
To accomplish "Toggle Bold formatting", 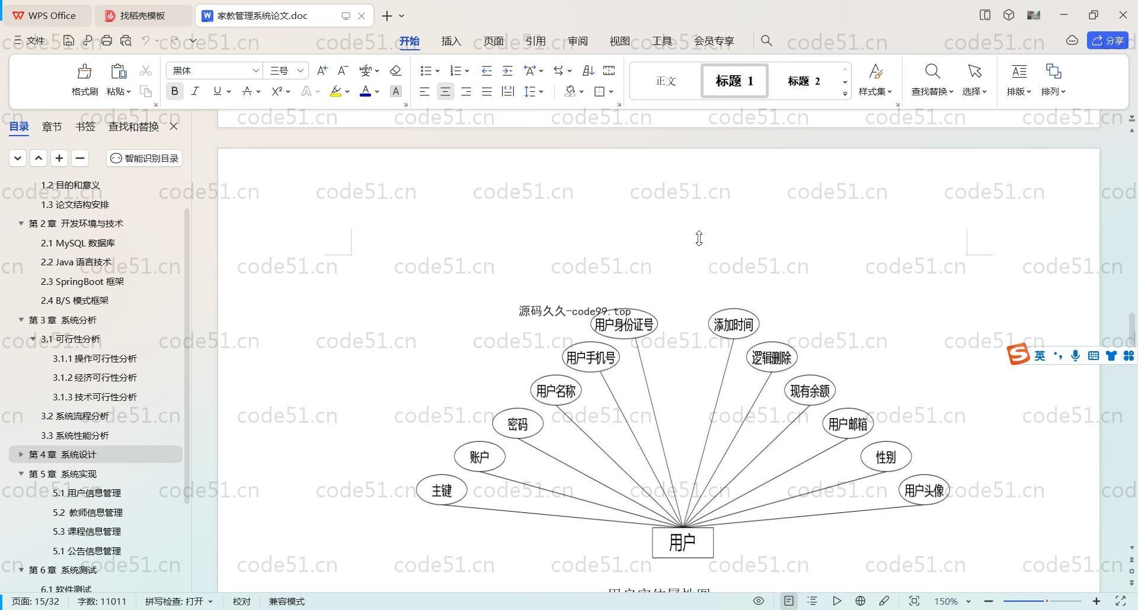I will (174, 91).
